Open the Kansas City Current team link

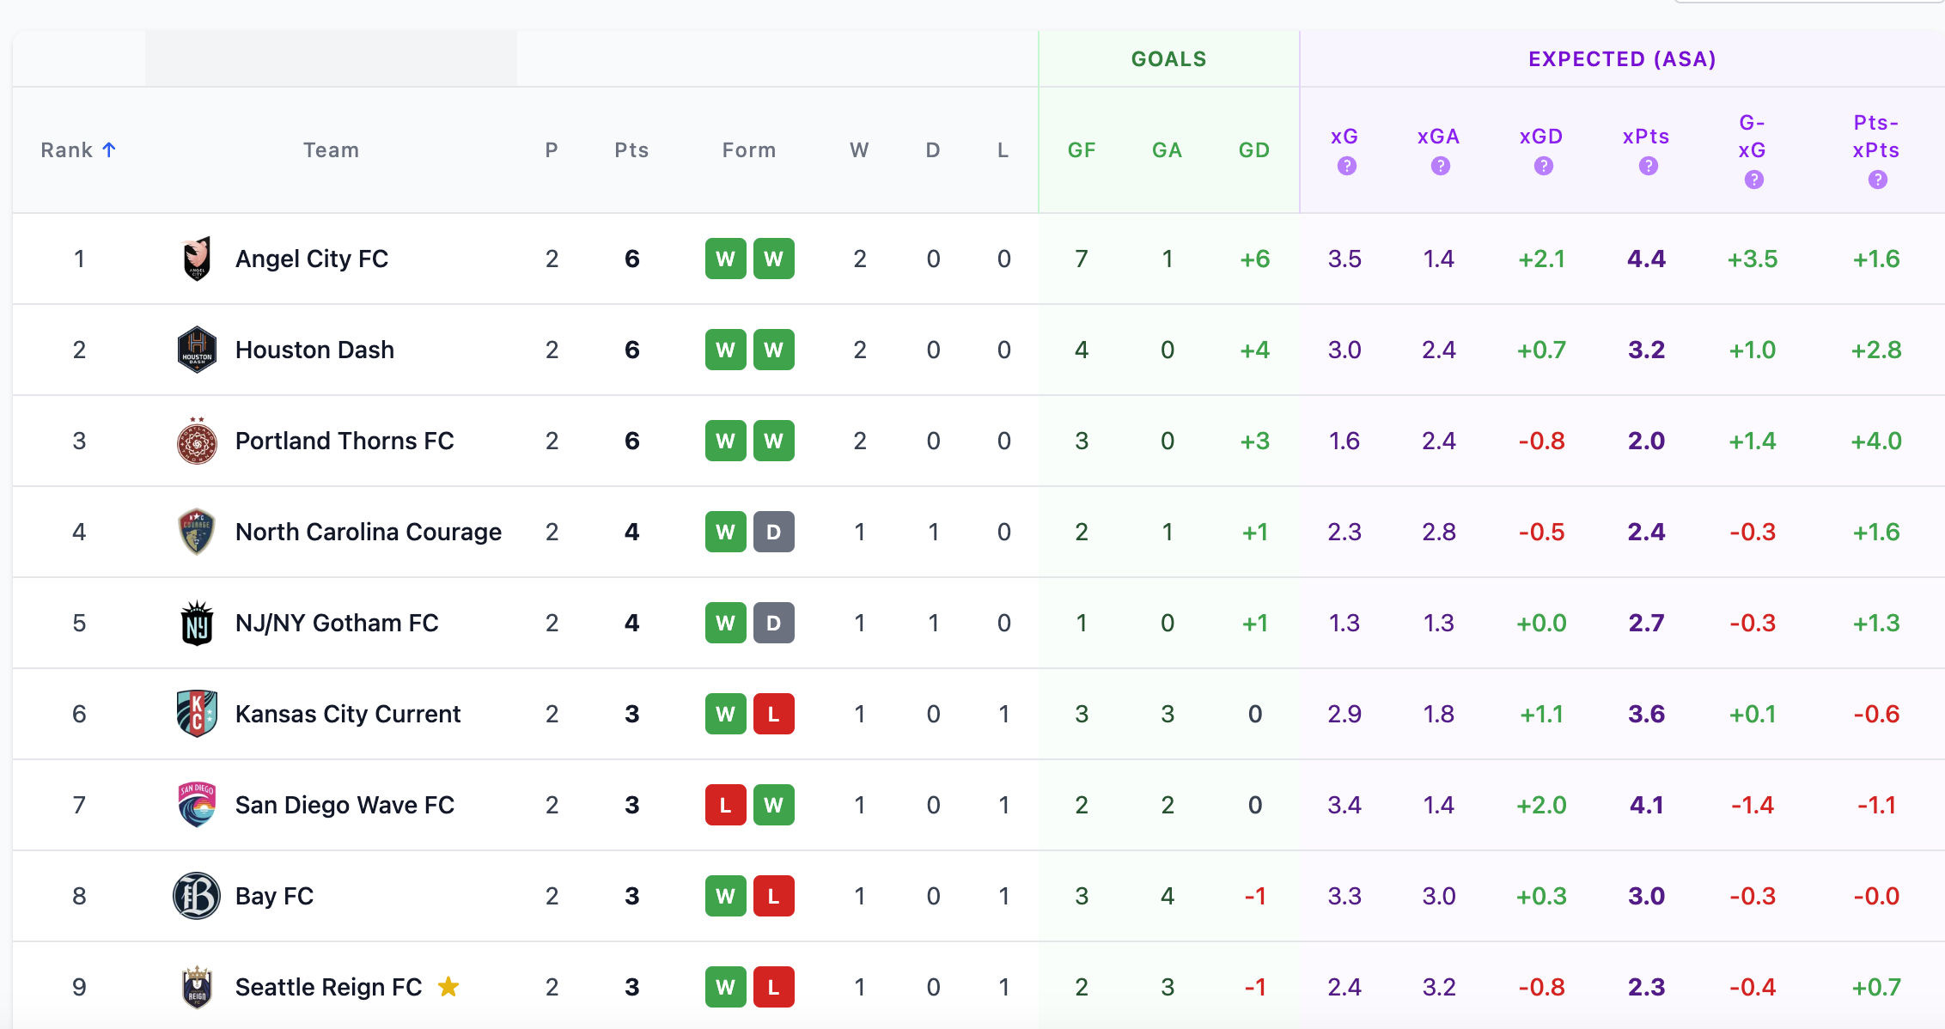[x=347, y=714]
